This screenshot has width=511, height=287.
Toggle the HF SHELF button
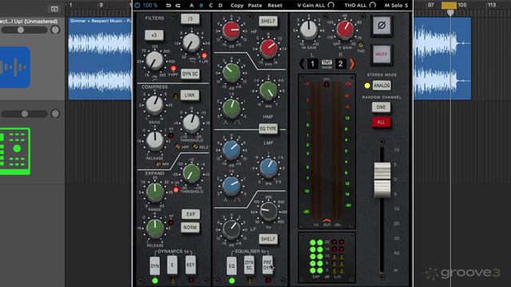[x=268, y=22]
